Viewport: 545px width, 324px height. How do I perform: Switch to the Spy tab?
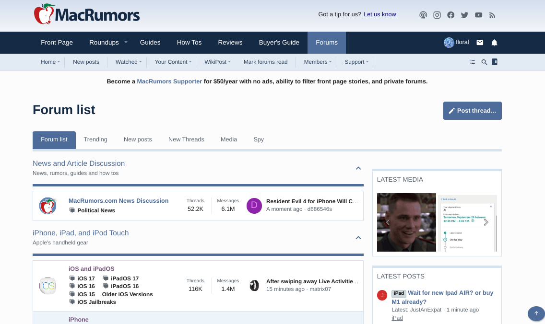tap(259, 139)
